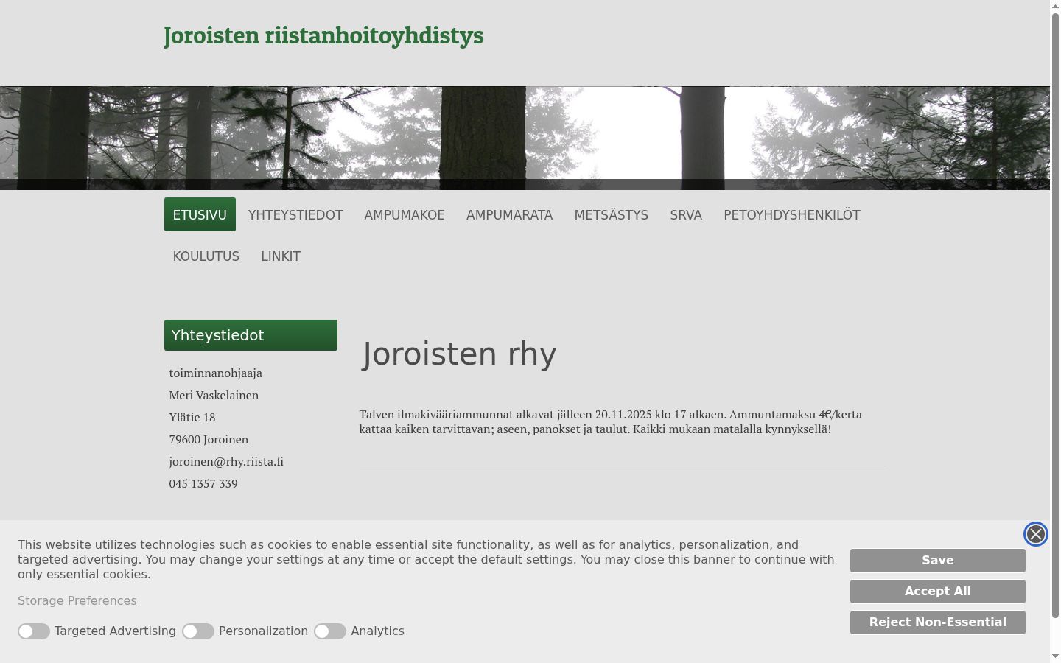
Task: Click the phone number 045 1357 339
Action: coord(203,483)
